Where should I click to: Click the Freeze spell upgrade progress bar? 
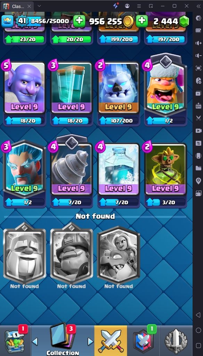118,202
